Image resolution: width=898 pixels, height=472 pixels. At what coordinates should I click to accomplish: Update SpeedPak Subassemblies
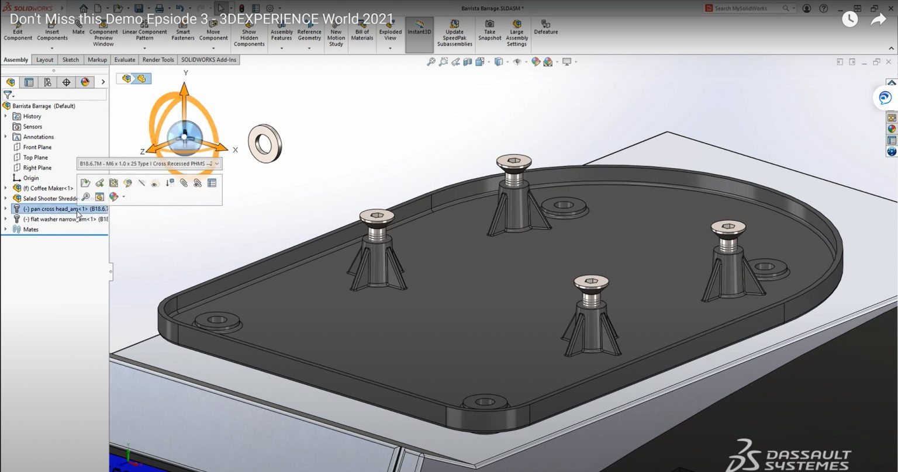pyautogui.click(x=454, y=34)
